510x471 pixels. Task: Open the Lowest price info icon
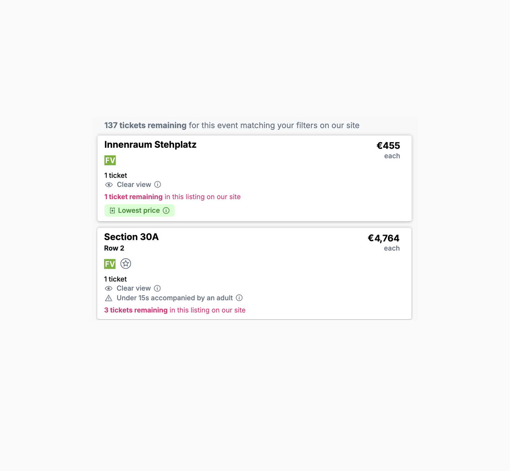tap(166, 211)
